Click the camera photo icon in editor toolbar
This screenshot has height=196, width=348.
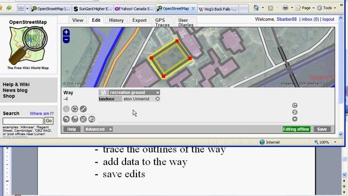(x=92, y=119)
